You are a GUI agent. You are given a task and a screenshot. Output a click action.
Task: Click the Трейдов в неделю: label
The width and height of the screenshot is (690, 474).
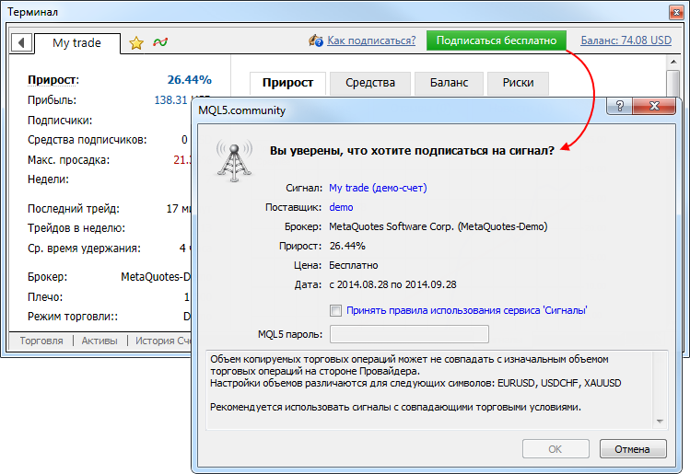(76, 228)
